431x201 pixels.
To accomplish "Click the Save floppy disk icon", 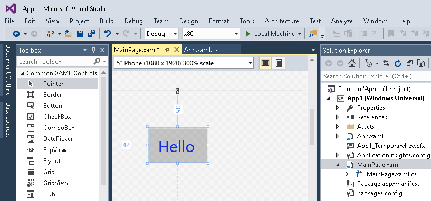I will (80, 34).
